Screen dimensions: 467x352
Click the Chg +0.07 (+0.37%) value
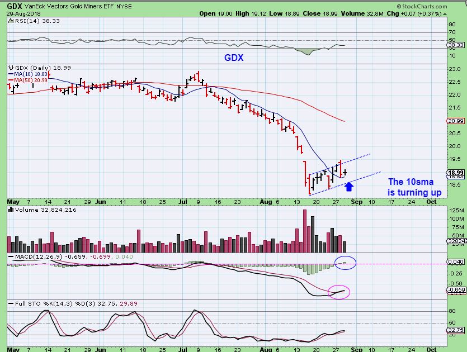414,13
